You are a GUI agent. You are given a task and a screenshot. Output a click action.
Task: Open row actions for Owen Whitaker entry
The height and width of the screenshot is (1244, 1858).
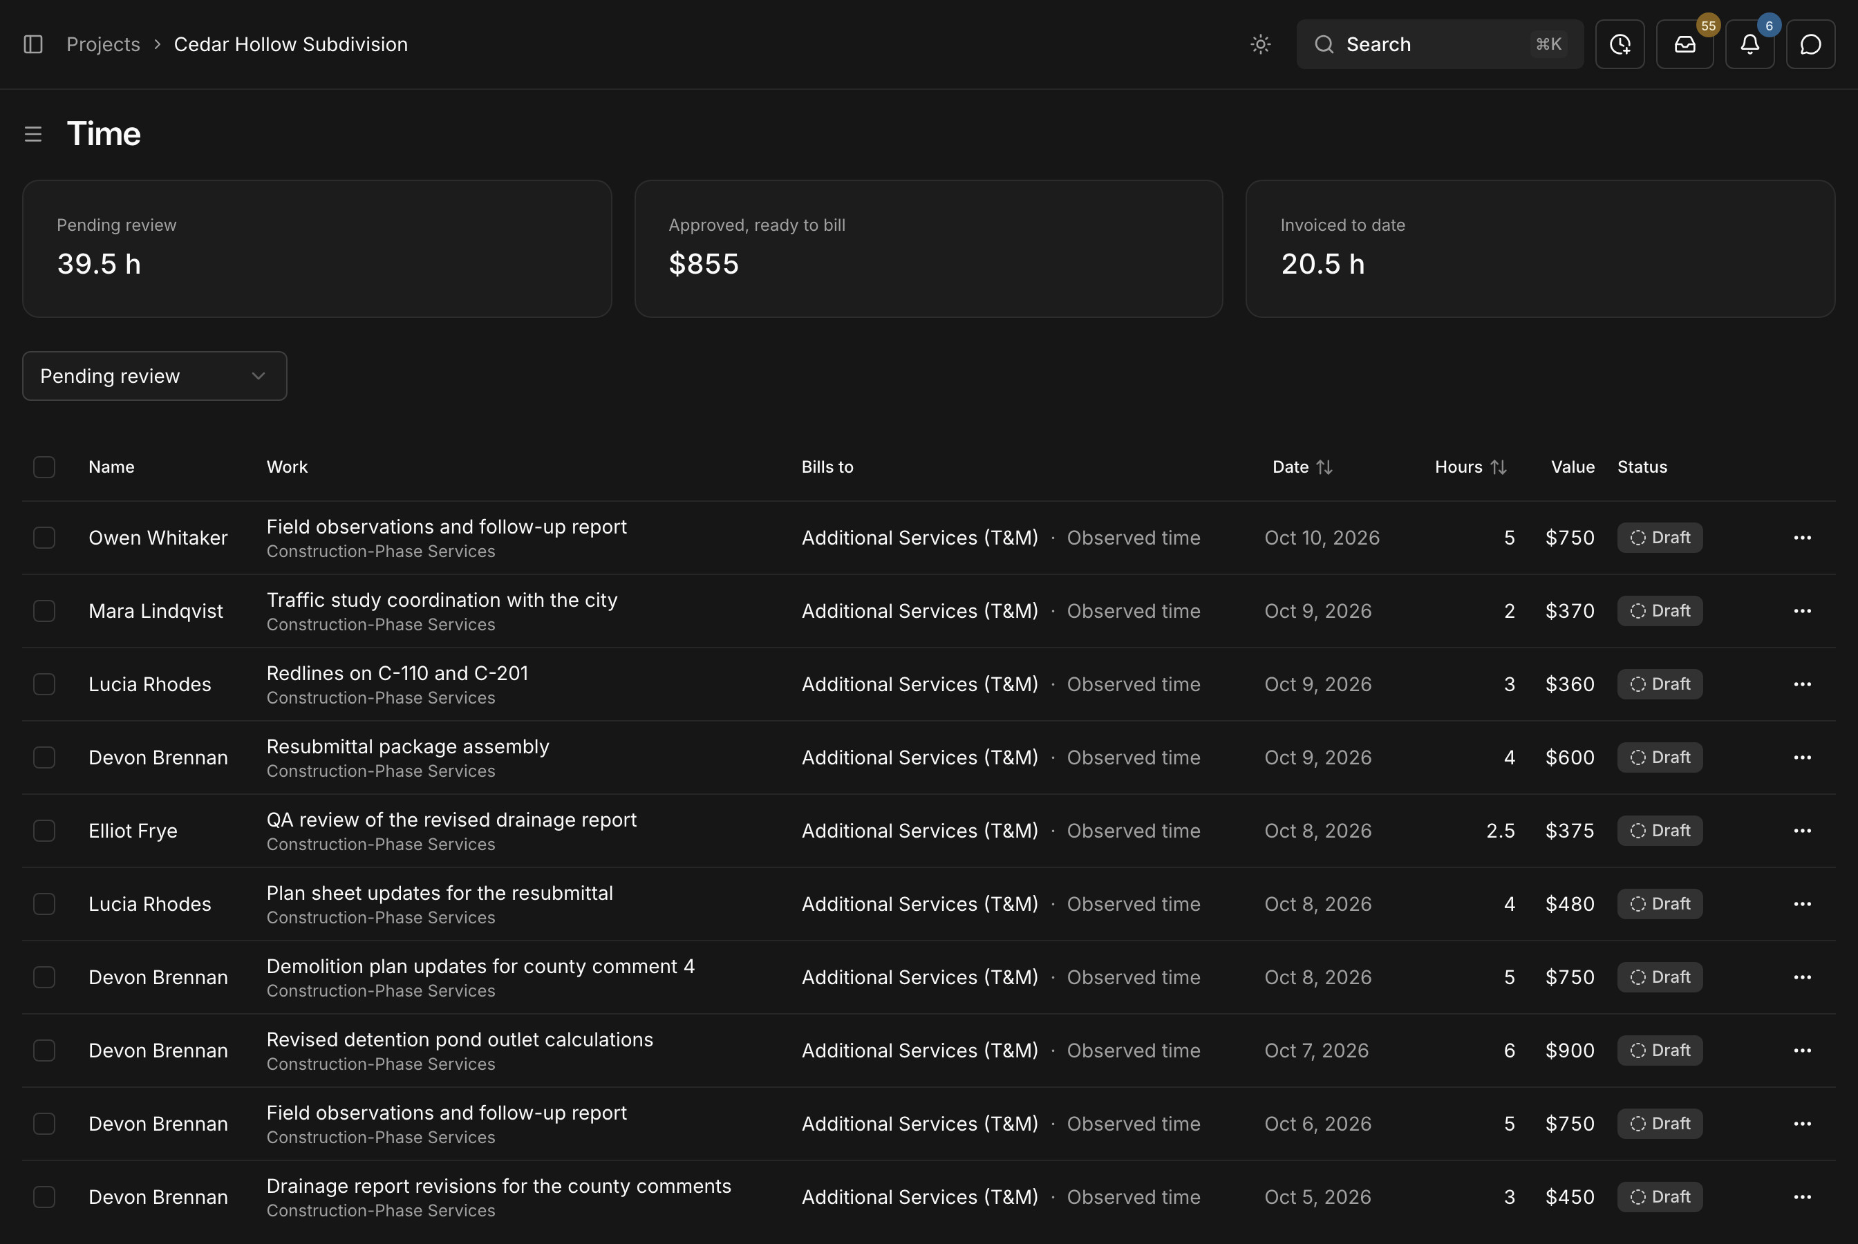click(x=1803, y=538)
